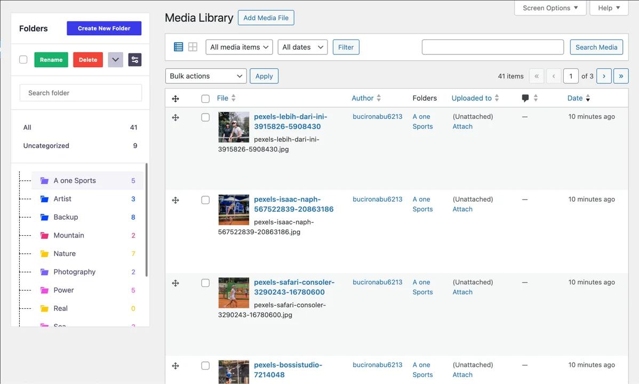The image size is (639, 384).
Task: Click move handle for pexels-lebih-dari-ini row
Action: (175, 117)
